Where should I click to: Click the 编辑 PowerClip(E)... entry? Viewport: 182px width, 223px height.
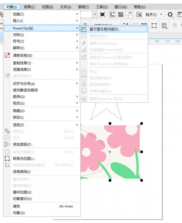[x=114, y=43]
